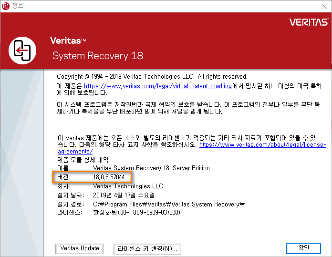Click the 설치 경로: label
332x257 pixels.
point(71,204)
